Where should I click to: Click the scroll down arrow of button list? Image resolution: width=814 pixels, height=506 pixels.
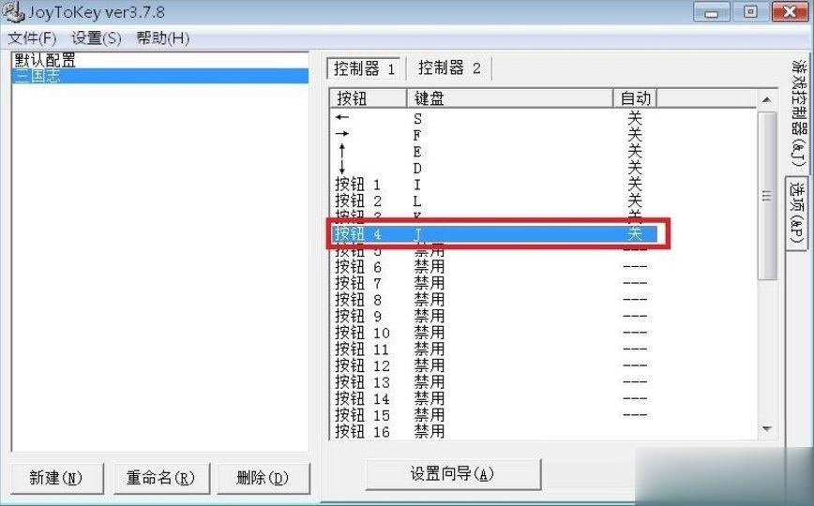click(767, 428)
